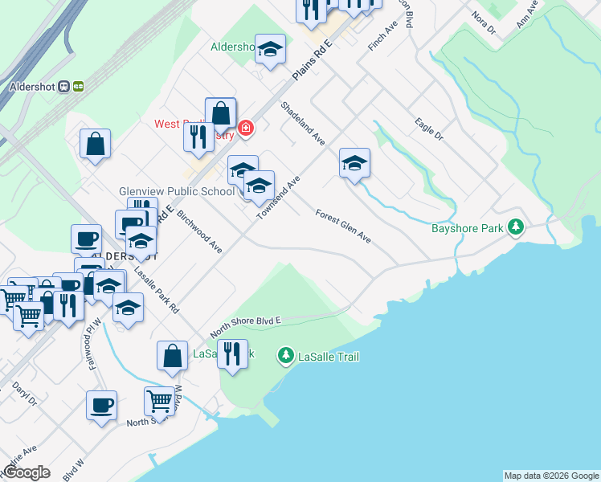Click the North Shore Blvd E label
This screenshot has height=482, width=601.
tap(245, 326)
